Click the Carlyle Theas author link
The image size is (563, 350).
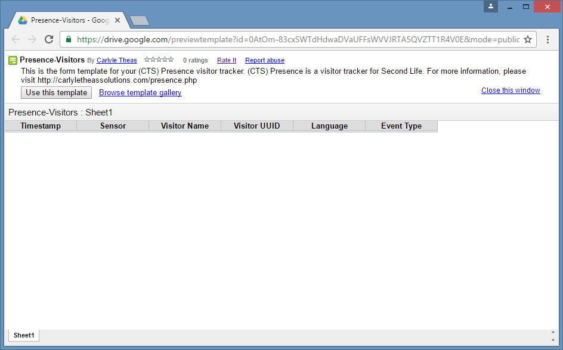point(116,60)
